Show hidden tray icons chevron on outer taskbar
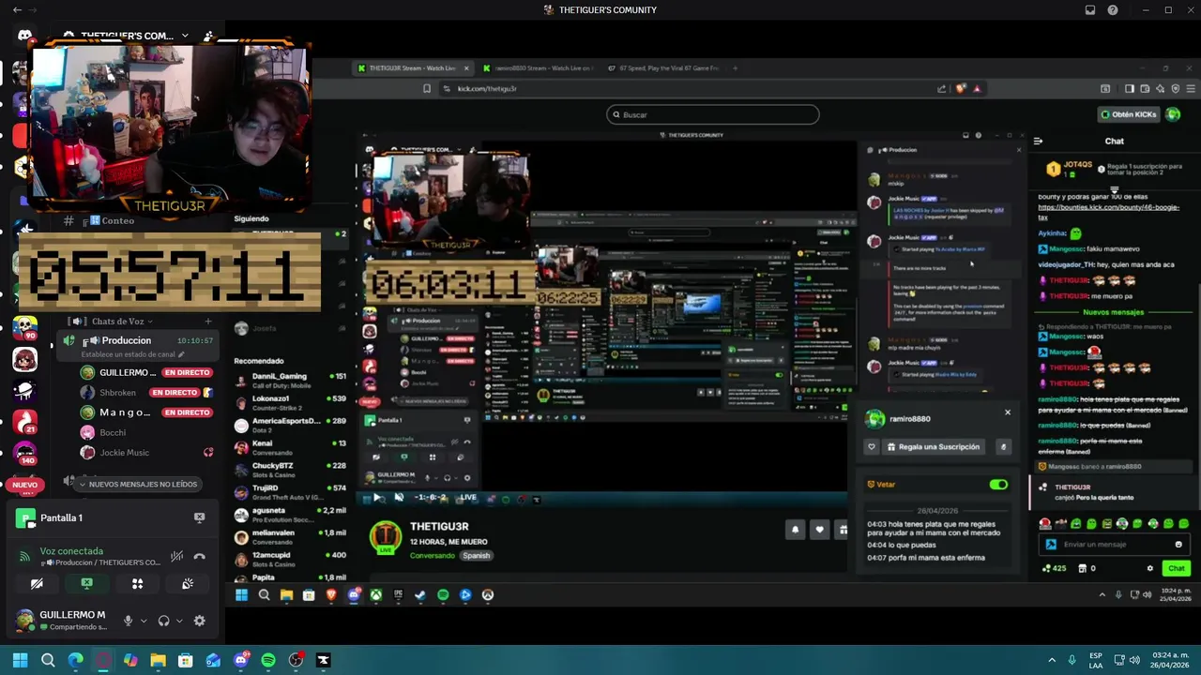Viewport: 1201px width, 675px height. pos(1052,660)
